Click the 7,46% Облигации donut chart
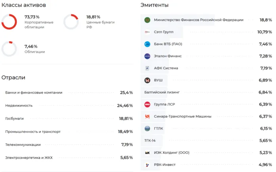 click(x=9, y=48)
